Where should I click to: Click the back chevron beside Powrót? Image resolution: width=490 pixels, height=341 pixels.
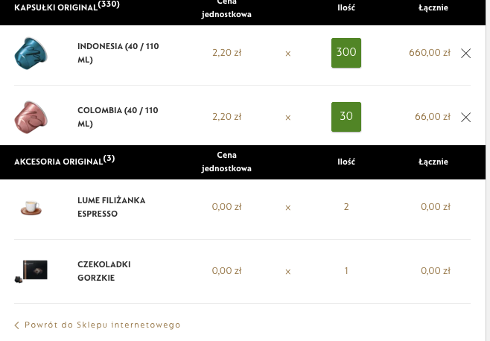pyautogui.click(x=17, y=325)
